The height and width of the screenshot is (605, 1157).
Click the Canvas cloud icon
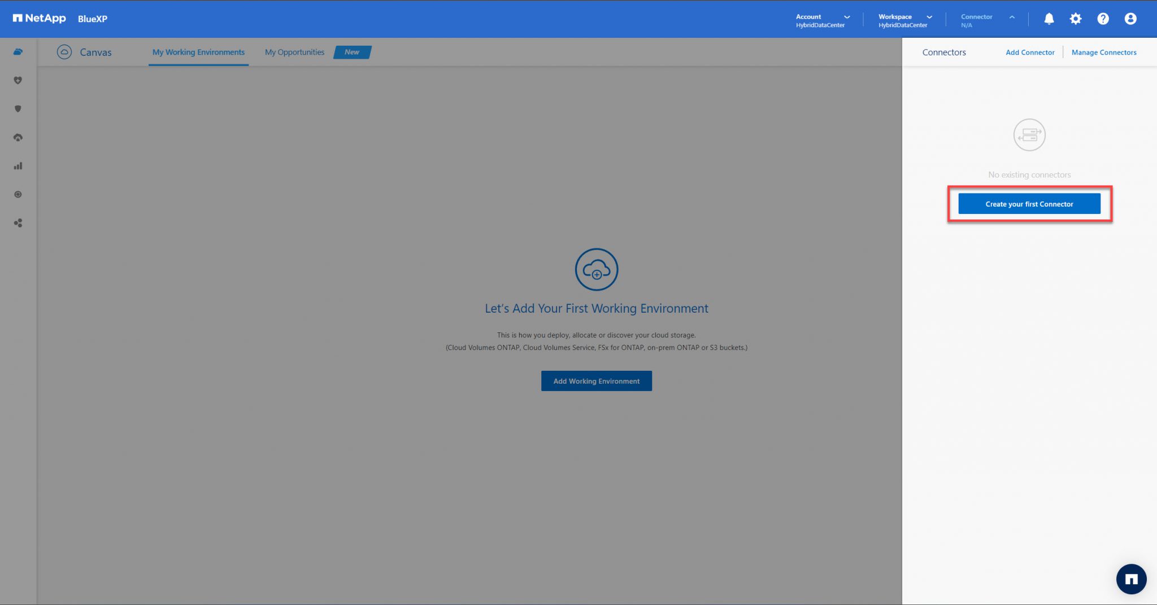tap(64, 52)
